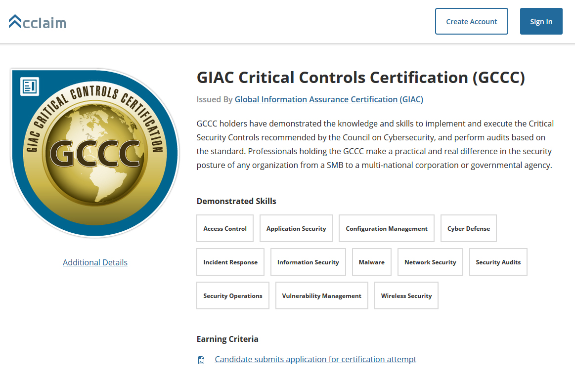This screenshot has width=575, height=378.
Task: Open the Additional Details link
Action: 95,262
